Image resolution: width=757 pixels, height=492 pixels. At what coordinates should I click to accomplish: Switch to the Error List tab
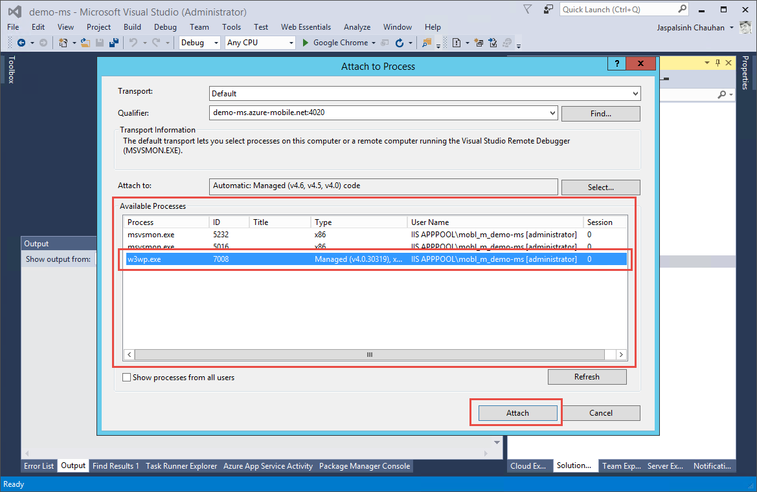tap(39, 466)
